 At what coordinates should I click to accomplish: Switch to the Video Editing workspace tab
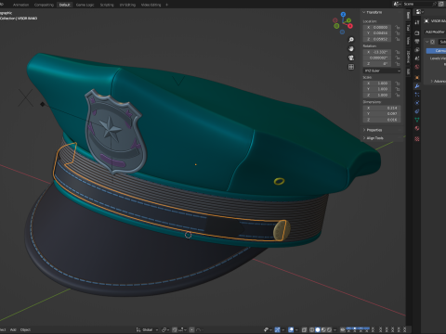click(x=151, y=5)
